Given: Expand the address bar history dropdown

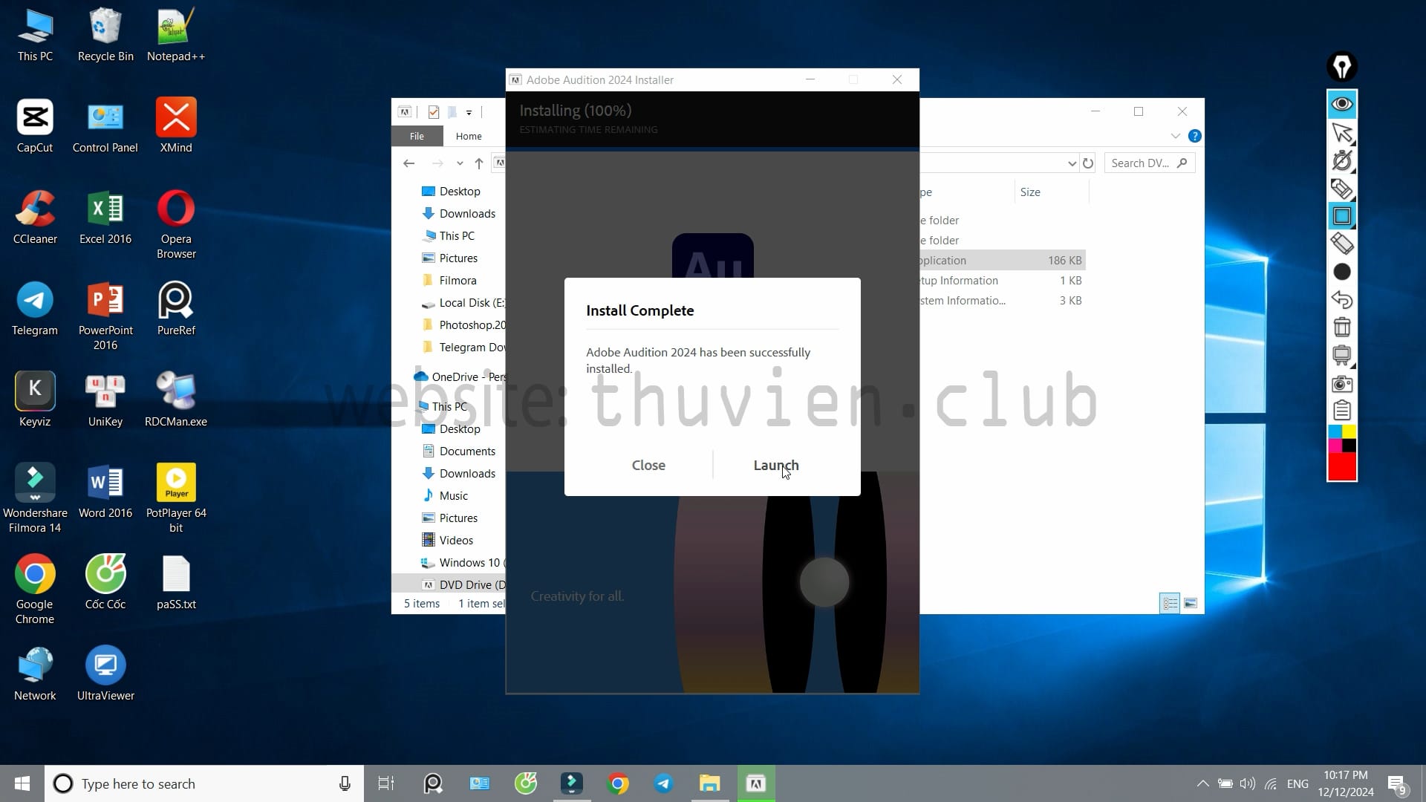Looking at the screenshot, I should [1072, 163].
